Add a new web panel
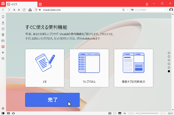 [3, 58]
